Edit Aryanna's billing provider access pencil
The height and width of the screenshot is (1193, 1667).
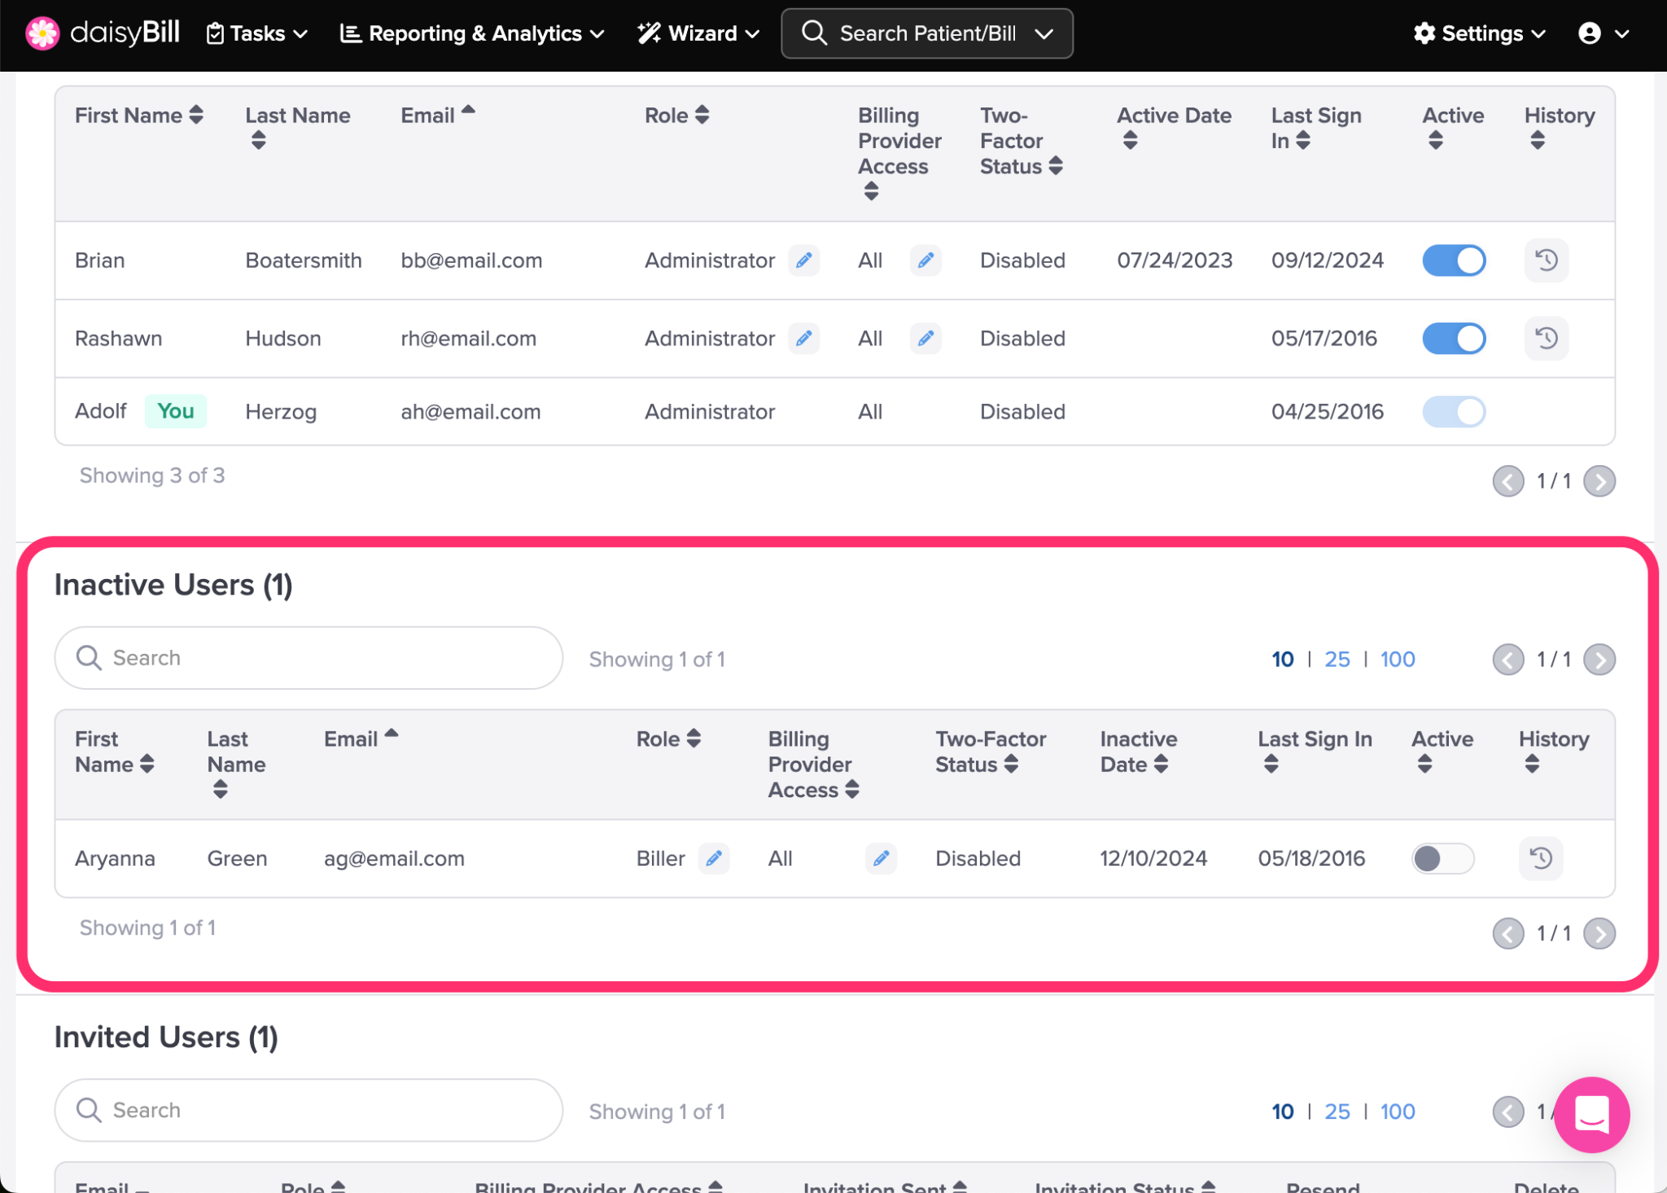[x=881, y=858]
